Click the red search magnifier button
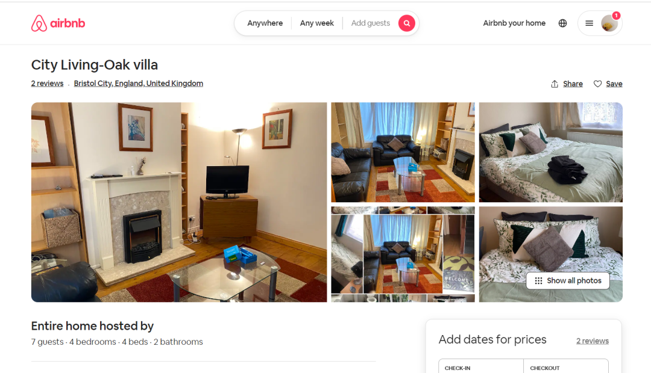The height and width of the screenshot is (373, 651). point(406,23)
